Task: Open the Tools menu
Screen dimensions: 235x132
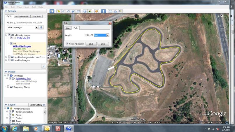Action: coord(27,7)
